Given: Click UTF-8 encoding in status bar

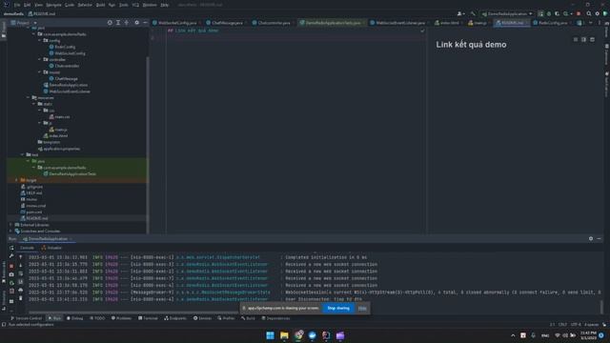Looking at the screenshot, I should pyautogui.click(x=576, y=324).
